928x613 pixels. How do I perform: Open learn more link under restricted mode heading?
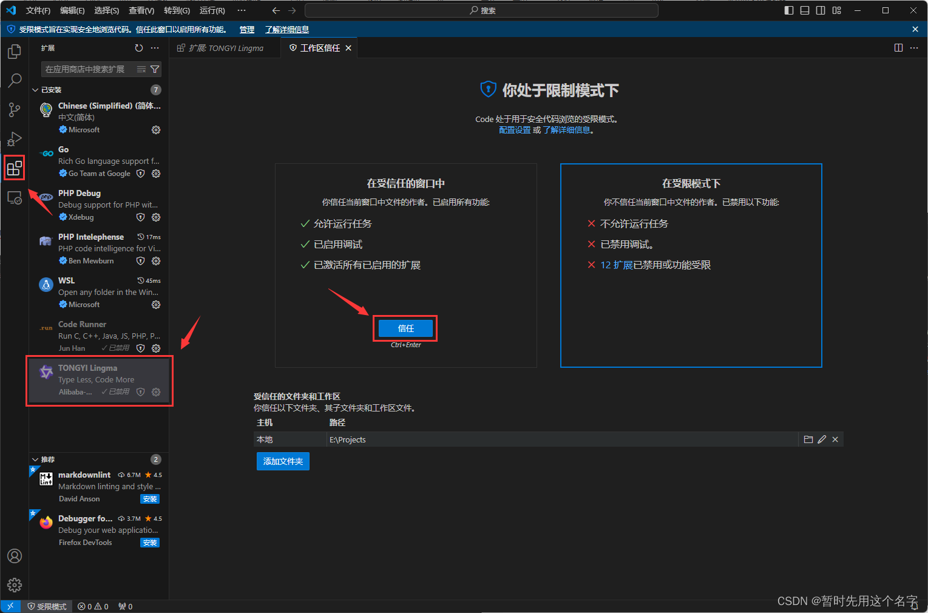tap(566, 130)
